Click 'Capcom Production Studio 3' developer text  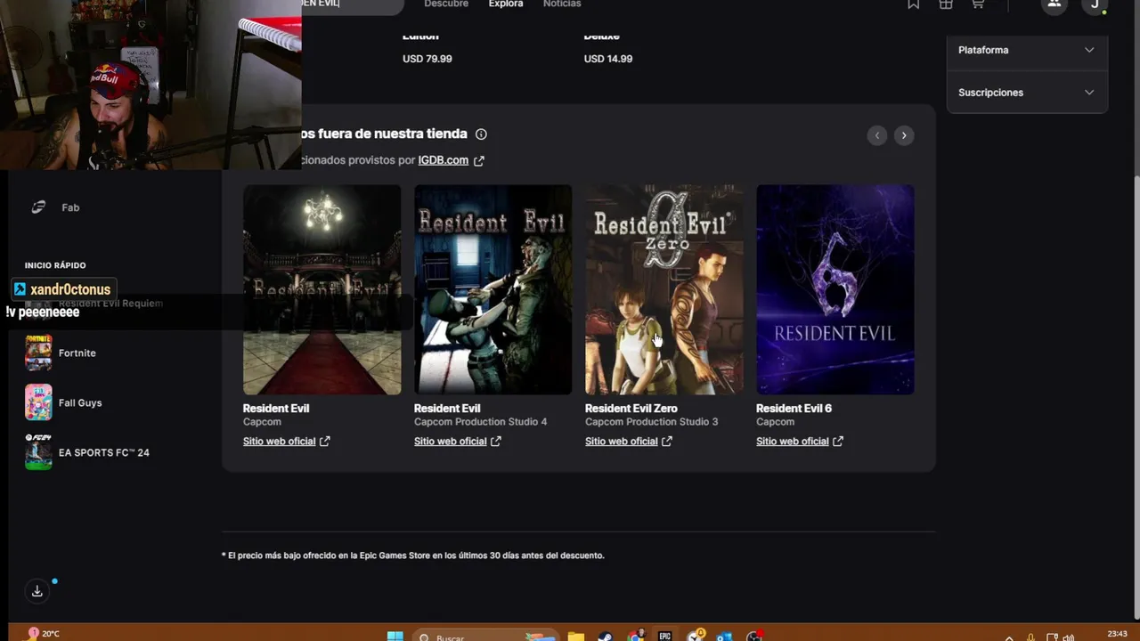coord(651,422)
